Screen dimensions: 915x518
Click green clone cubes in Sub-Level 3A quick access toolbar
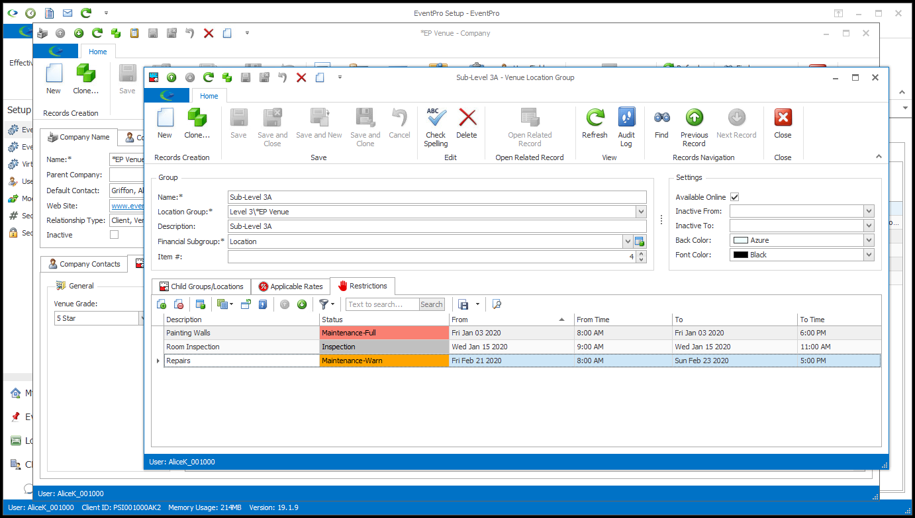click(227, 77)
